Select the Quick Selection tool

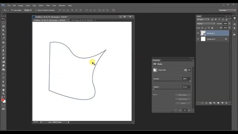(3, 31)
